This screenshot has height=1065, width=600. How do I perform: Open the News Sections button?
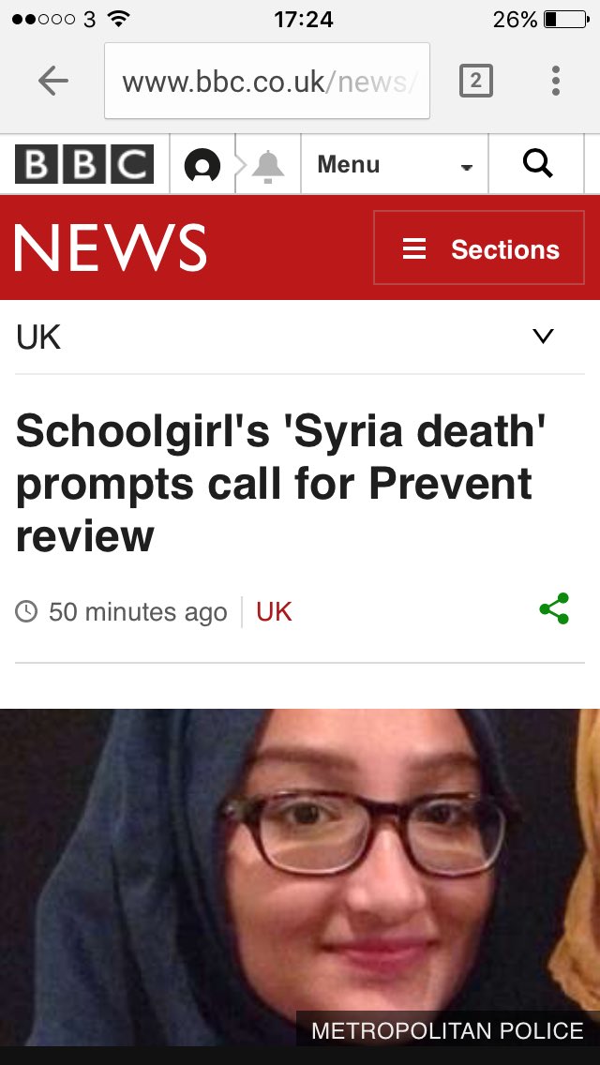click(479, 247)
